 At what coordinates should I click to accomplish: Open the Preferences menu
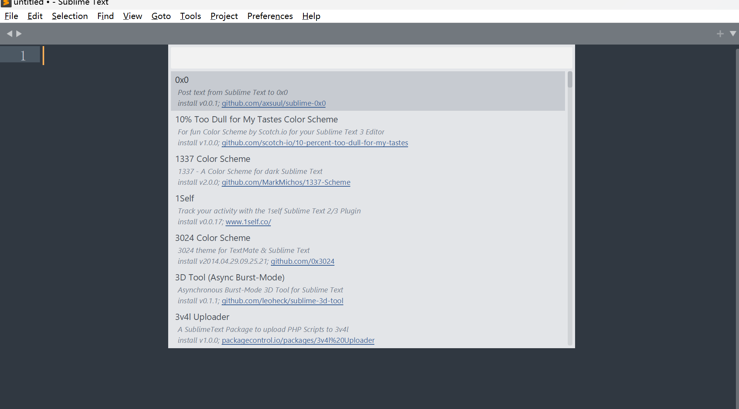(x=270, y=16)
